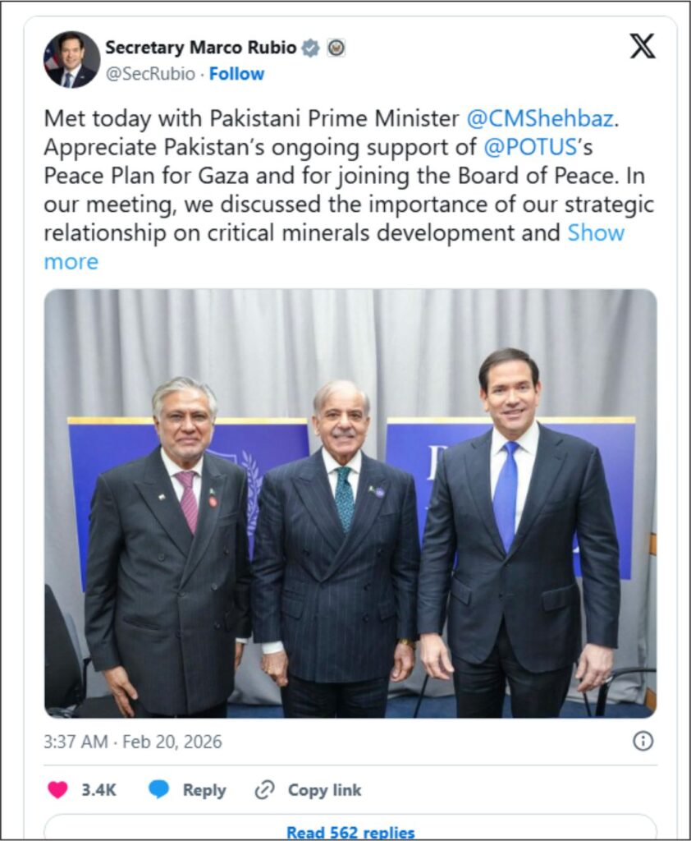Viewport: 691px width, 841px height.
Task: Click the @SecRubio handle
Action: pyautogui.click(x=150, y=74)
